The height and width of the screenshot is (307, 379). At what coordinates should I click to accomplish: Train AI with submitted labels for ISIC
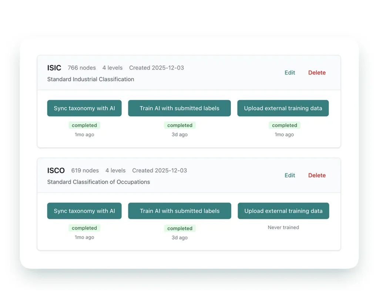coord(180,108)
